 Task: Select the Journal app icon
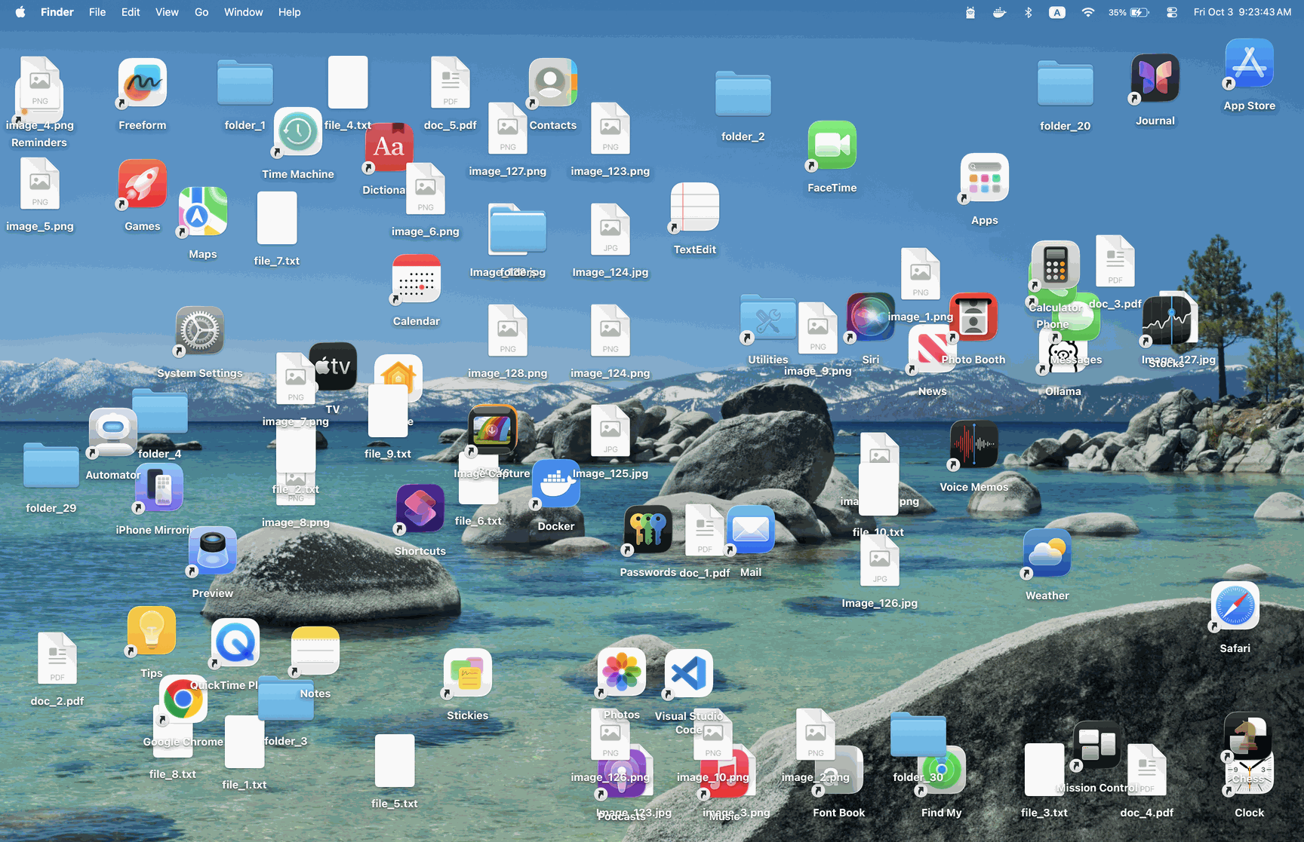[1155, 78]
